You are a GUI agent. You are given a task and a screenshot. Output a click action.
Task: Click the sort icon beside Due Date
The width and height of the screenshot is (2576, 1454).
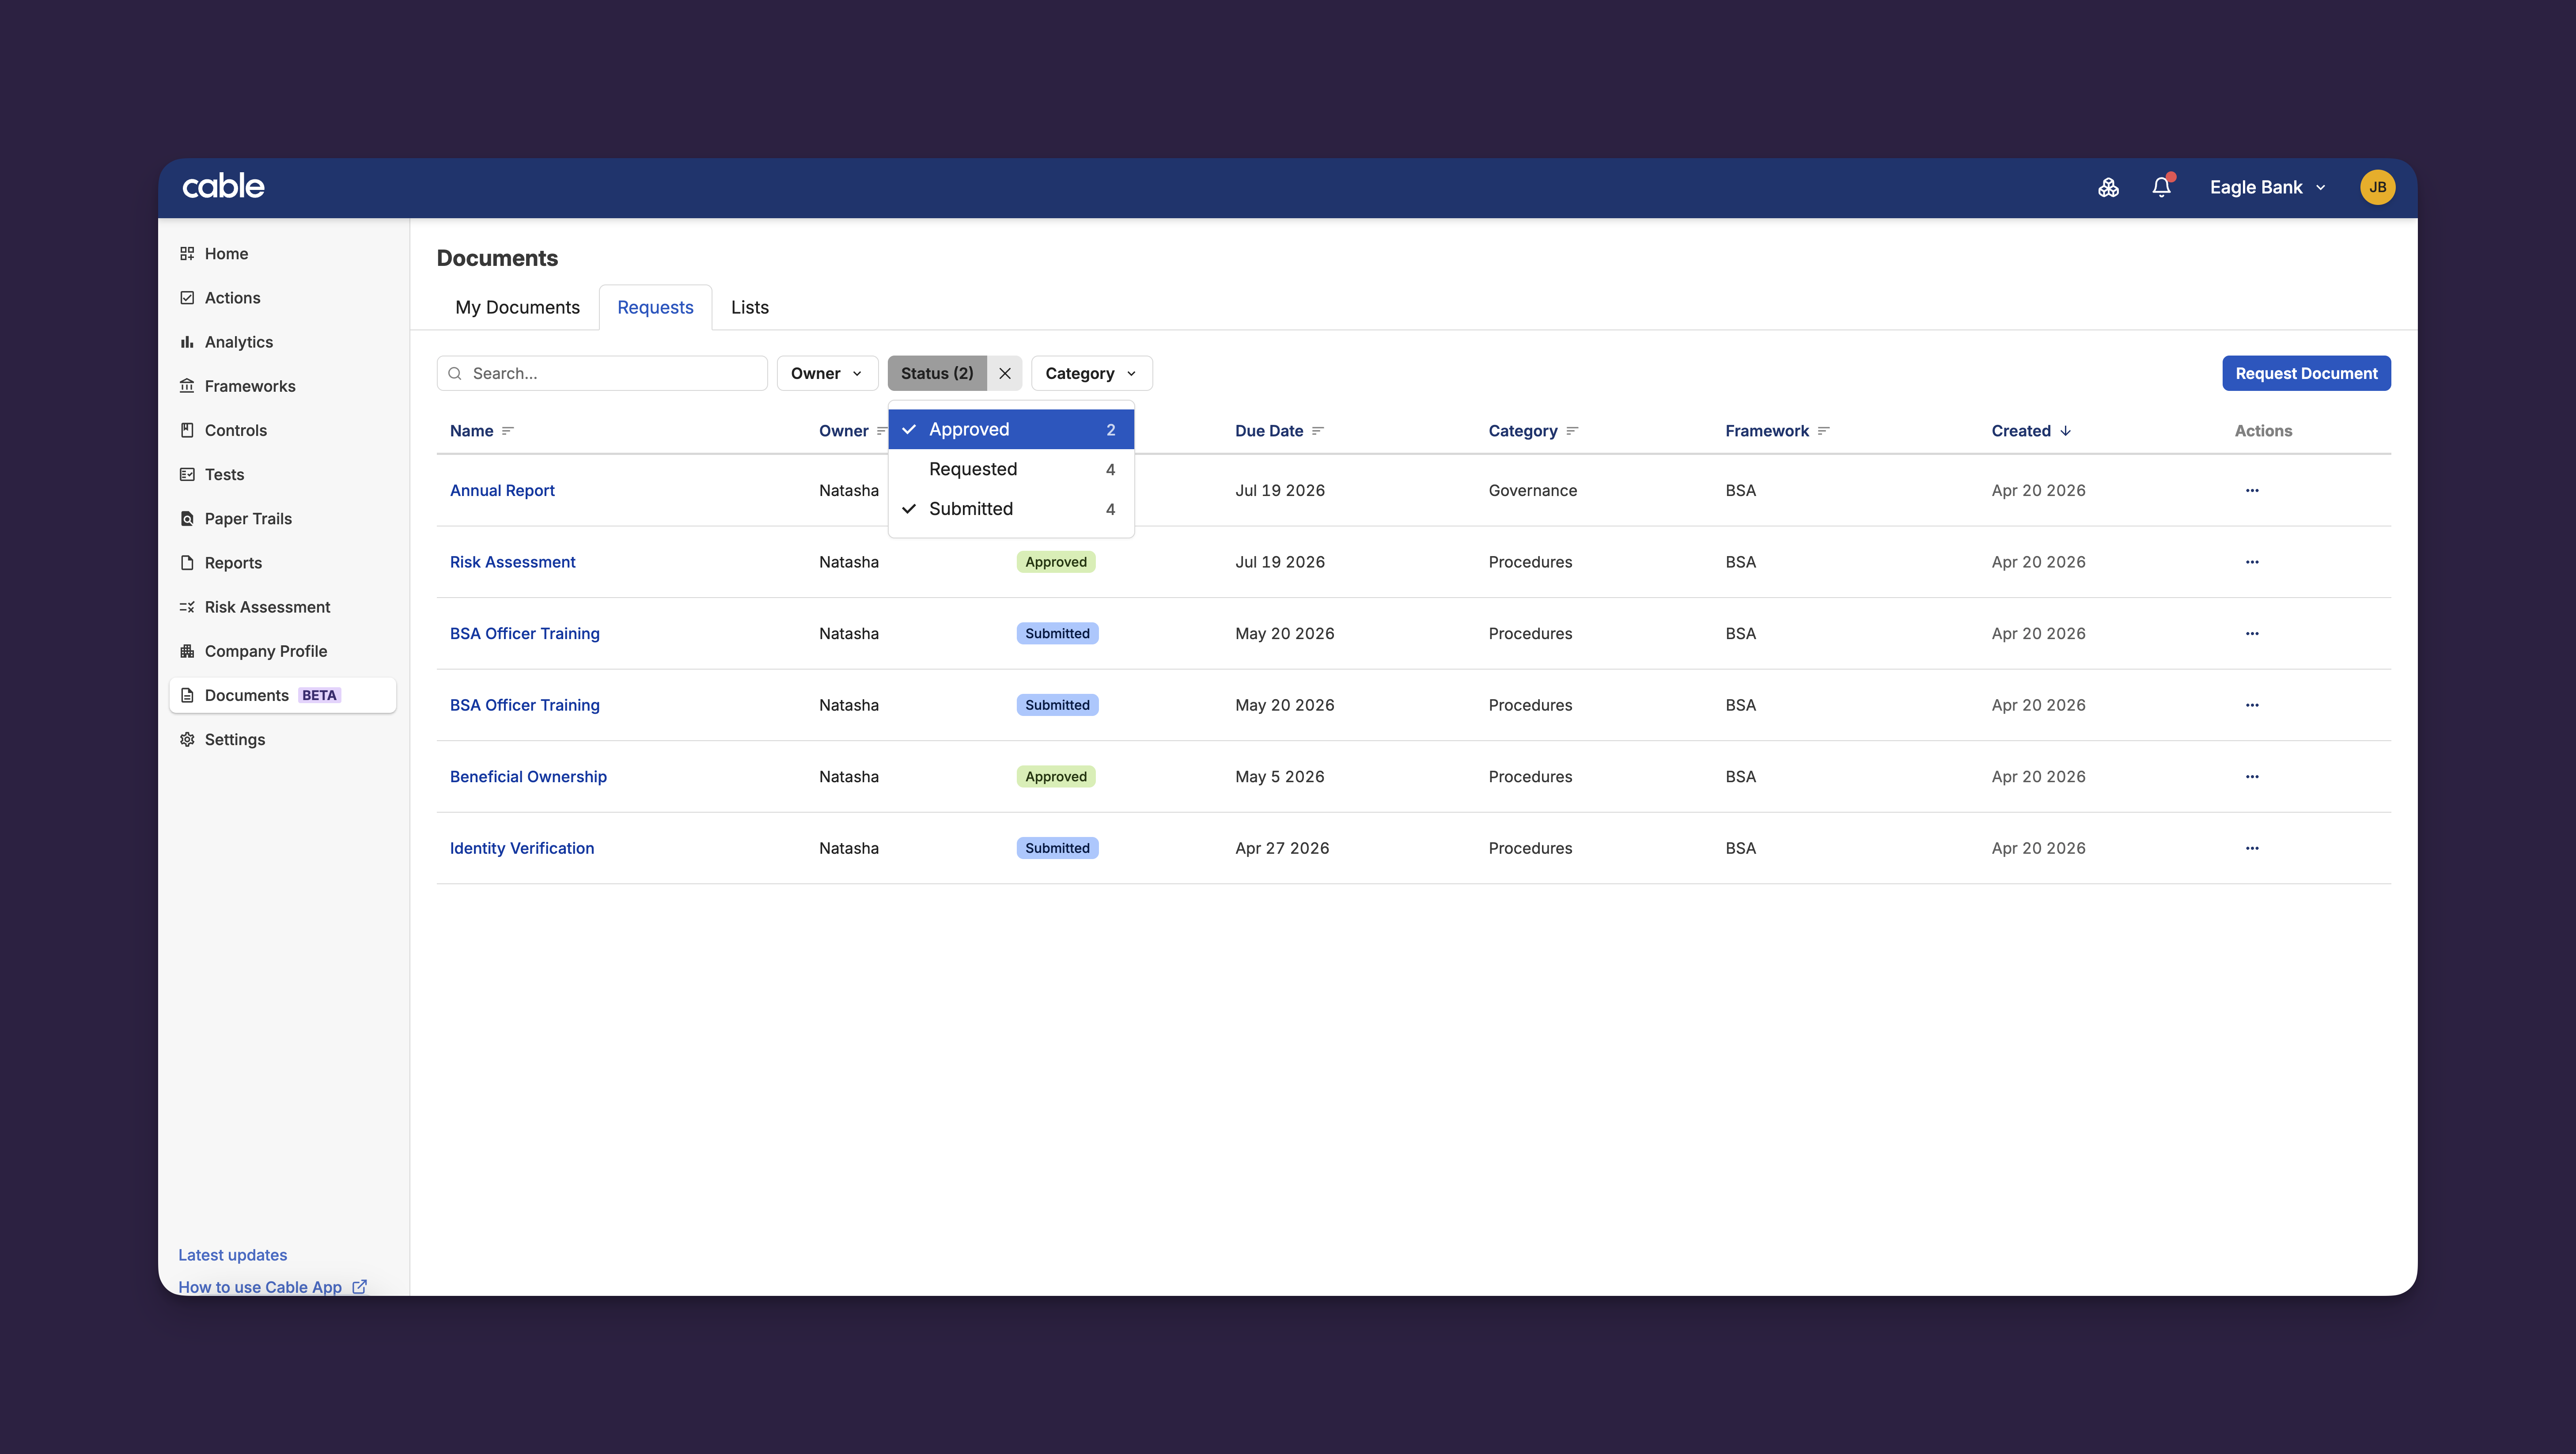1318,431
